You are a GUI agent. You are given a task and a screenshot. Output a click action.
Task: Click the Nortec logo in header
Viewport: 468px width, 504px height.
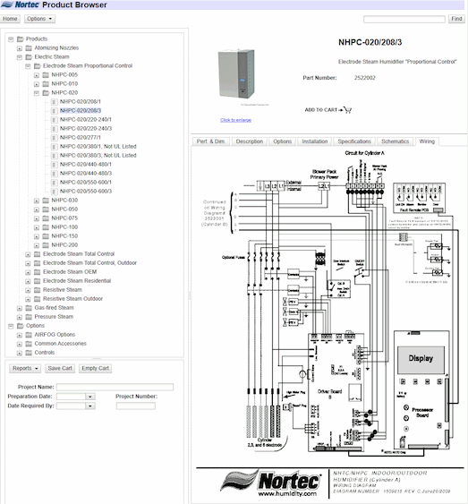pyautogui.click(x=20, y=4)
